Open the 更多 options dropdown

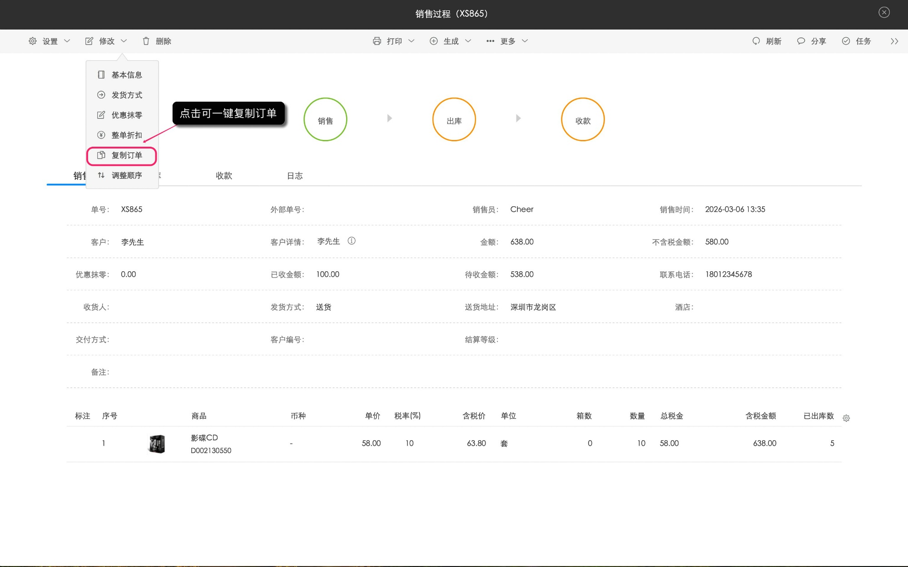(507, 41)
